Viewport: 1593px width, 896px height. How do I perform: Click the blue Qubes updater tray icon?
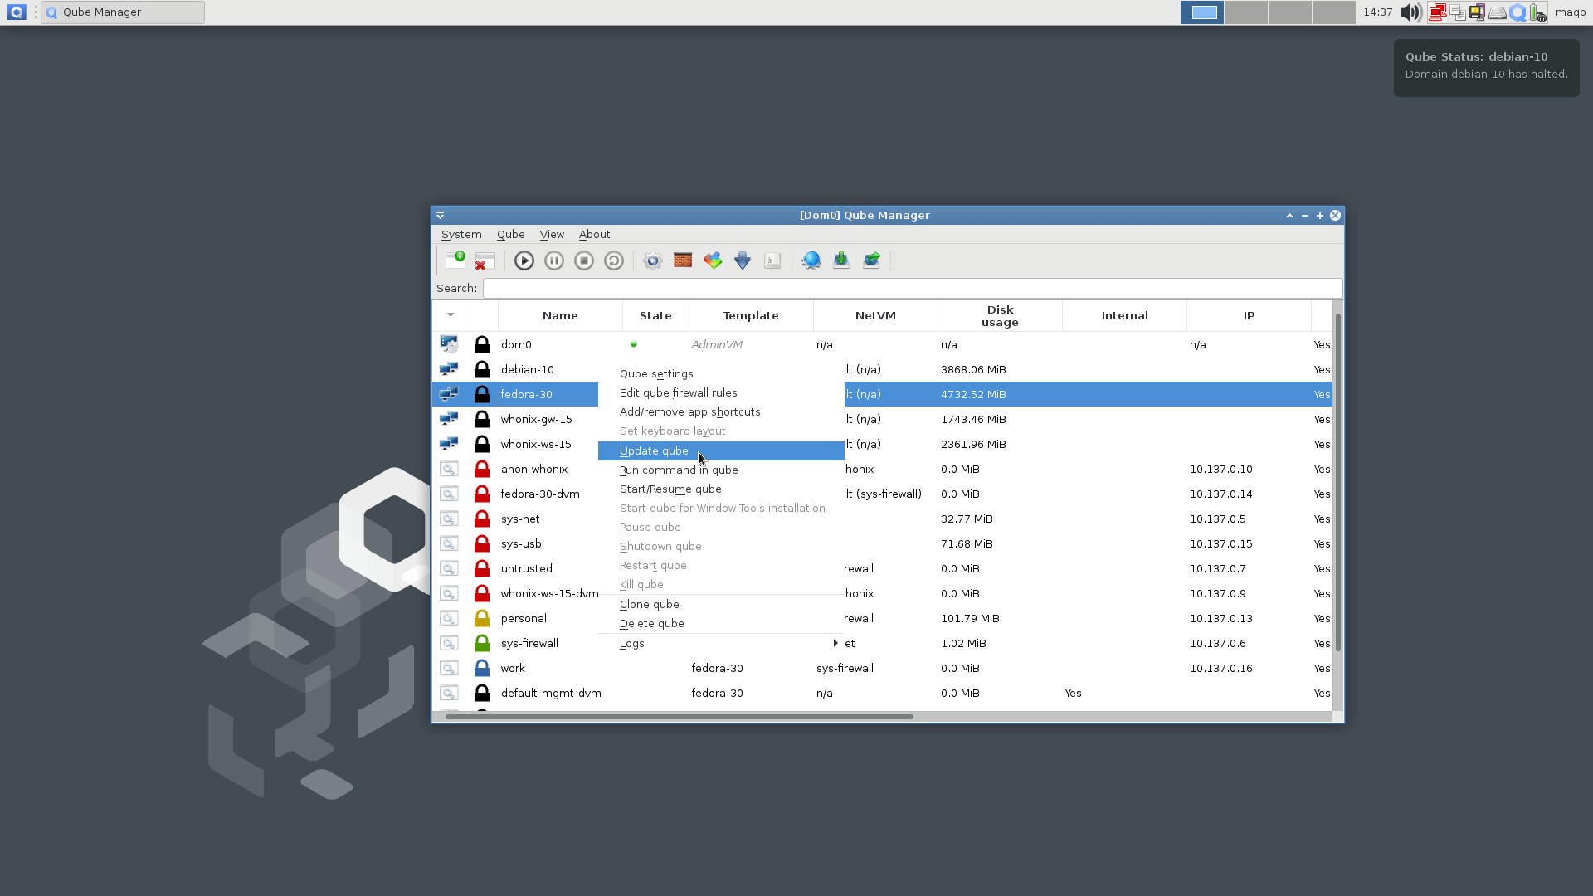1517,12
